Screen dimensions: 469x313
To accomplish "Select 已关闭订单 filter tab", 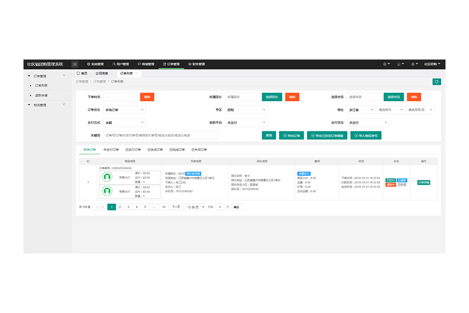I will point(199,150).
